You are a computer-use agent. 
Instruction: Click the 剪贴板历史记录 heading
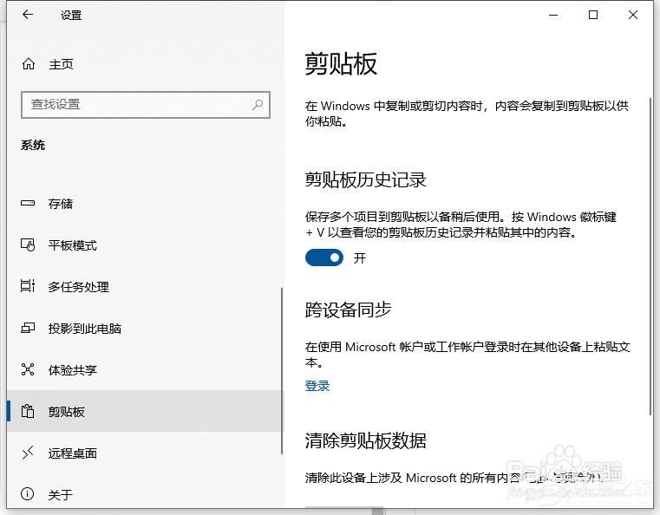coord(365,179)
